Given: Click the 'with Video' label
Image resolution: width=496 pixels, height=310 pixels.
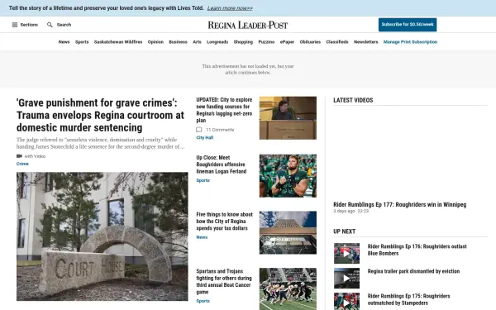Looking at the screenshot, I should 35,156.
